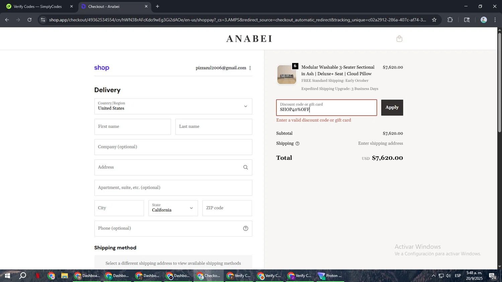Click the shipping info help icon
This screenshot has height=282, width=502.
[x=298, y=144]
